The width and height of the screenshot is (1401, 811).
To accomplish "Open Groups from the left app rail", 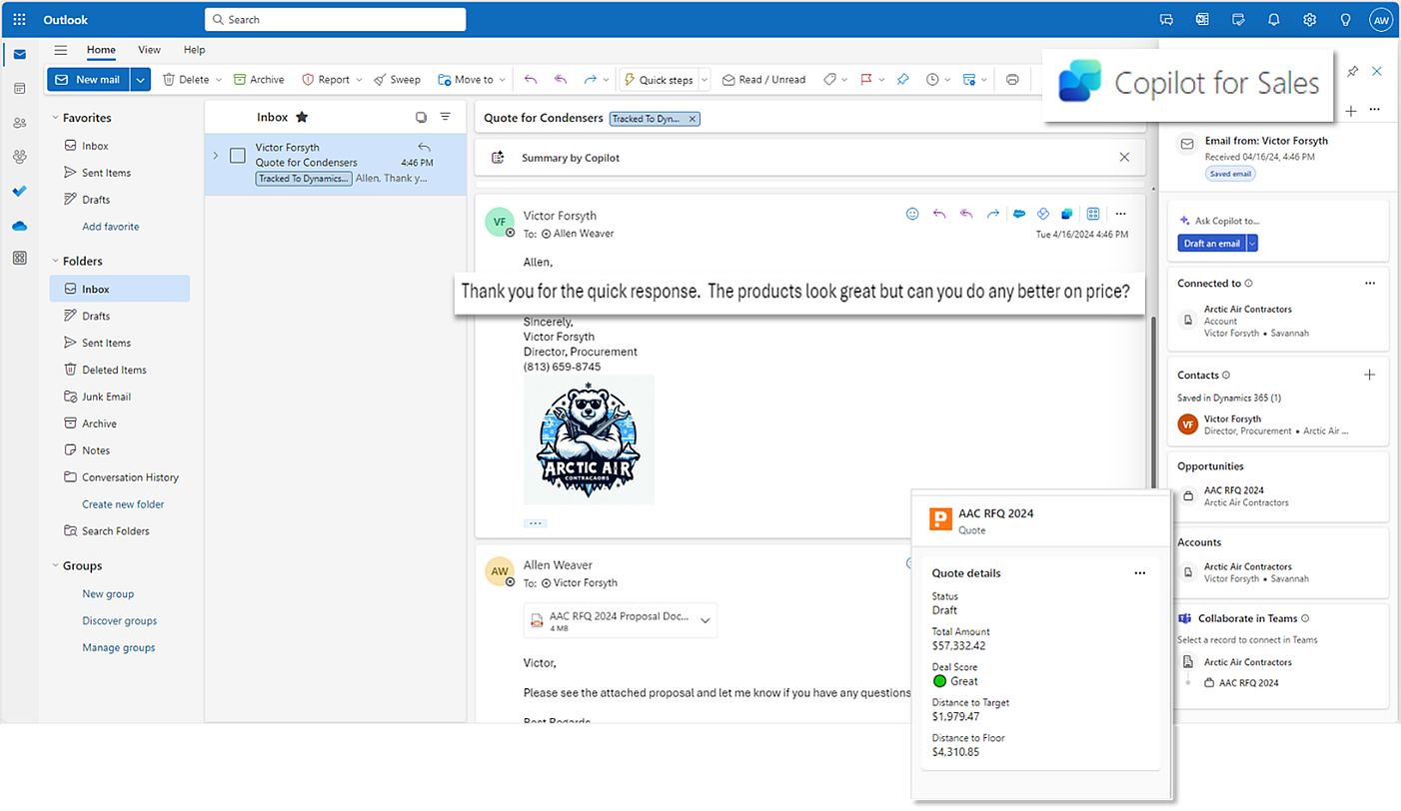I will pyautogui.click(x=19, y=157).
